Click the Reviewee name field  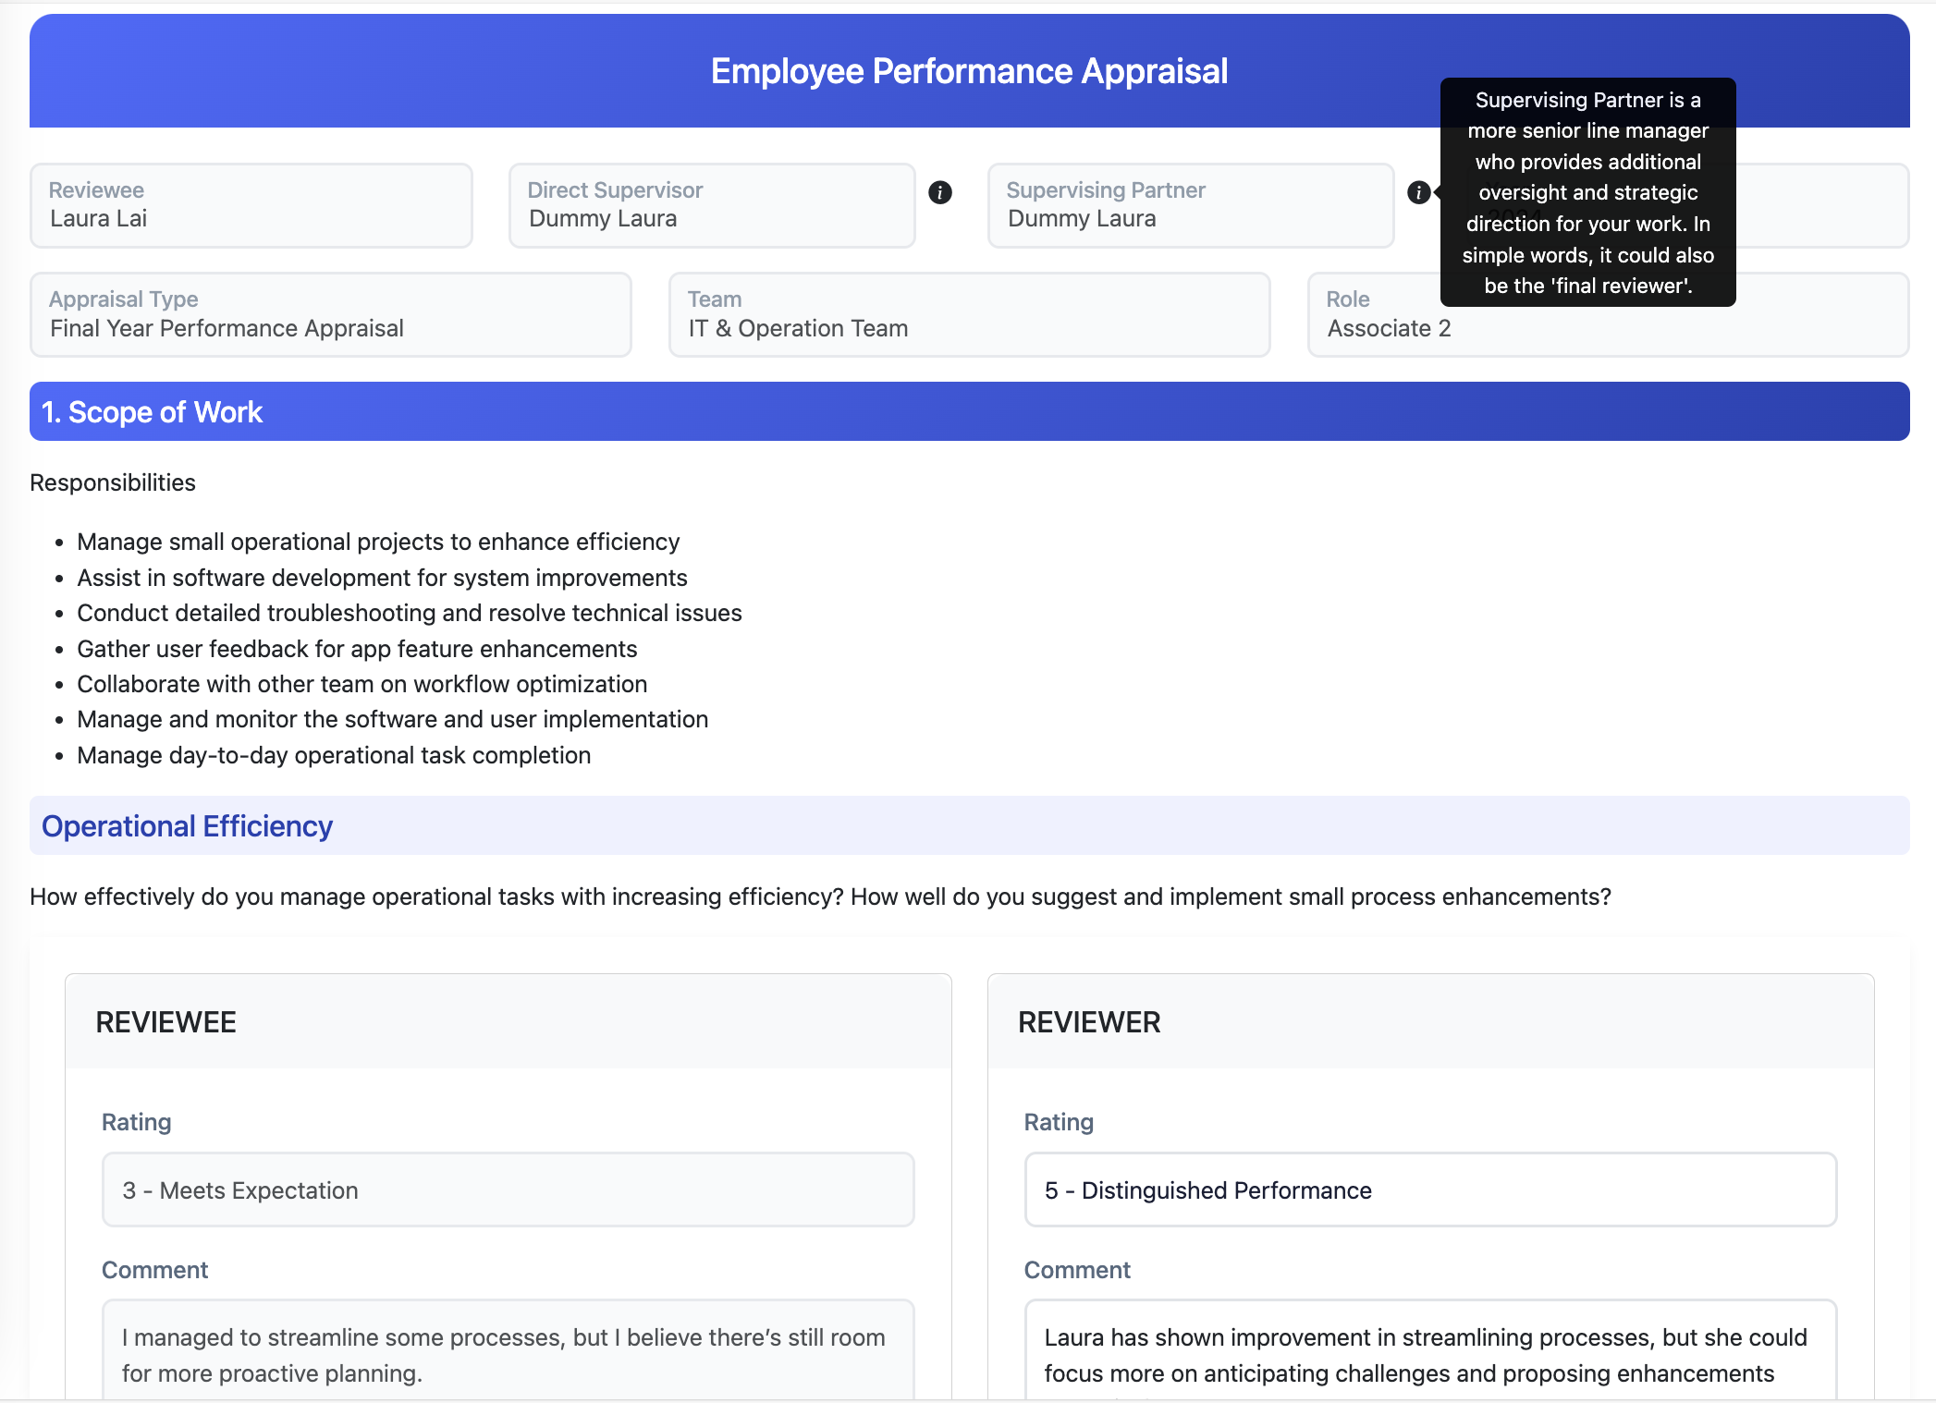coord(251,205)
